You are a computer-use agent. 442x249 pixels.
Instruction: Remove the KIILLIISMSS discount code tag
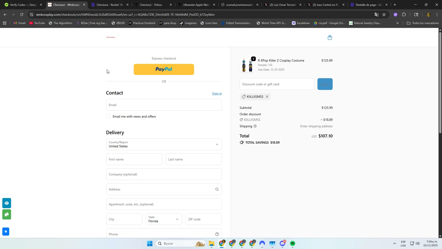[x=267, y=97]
